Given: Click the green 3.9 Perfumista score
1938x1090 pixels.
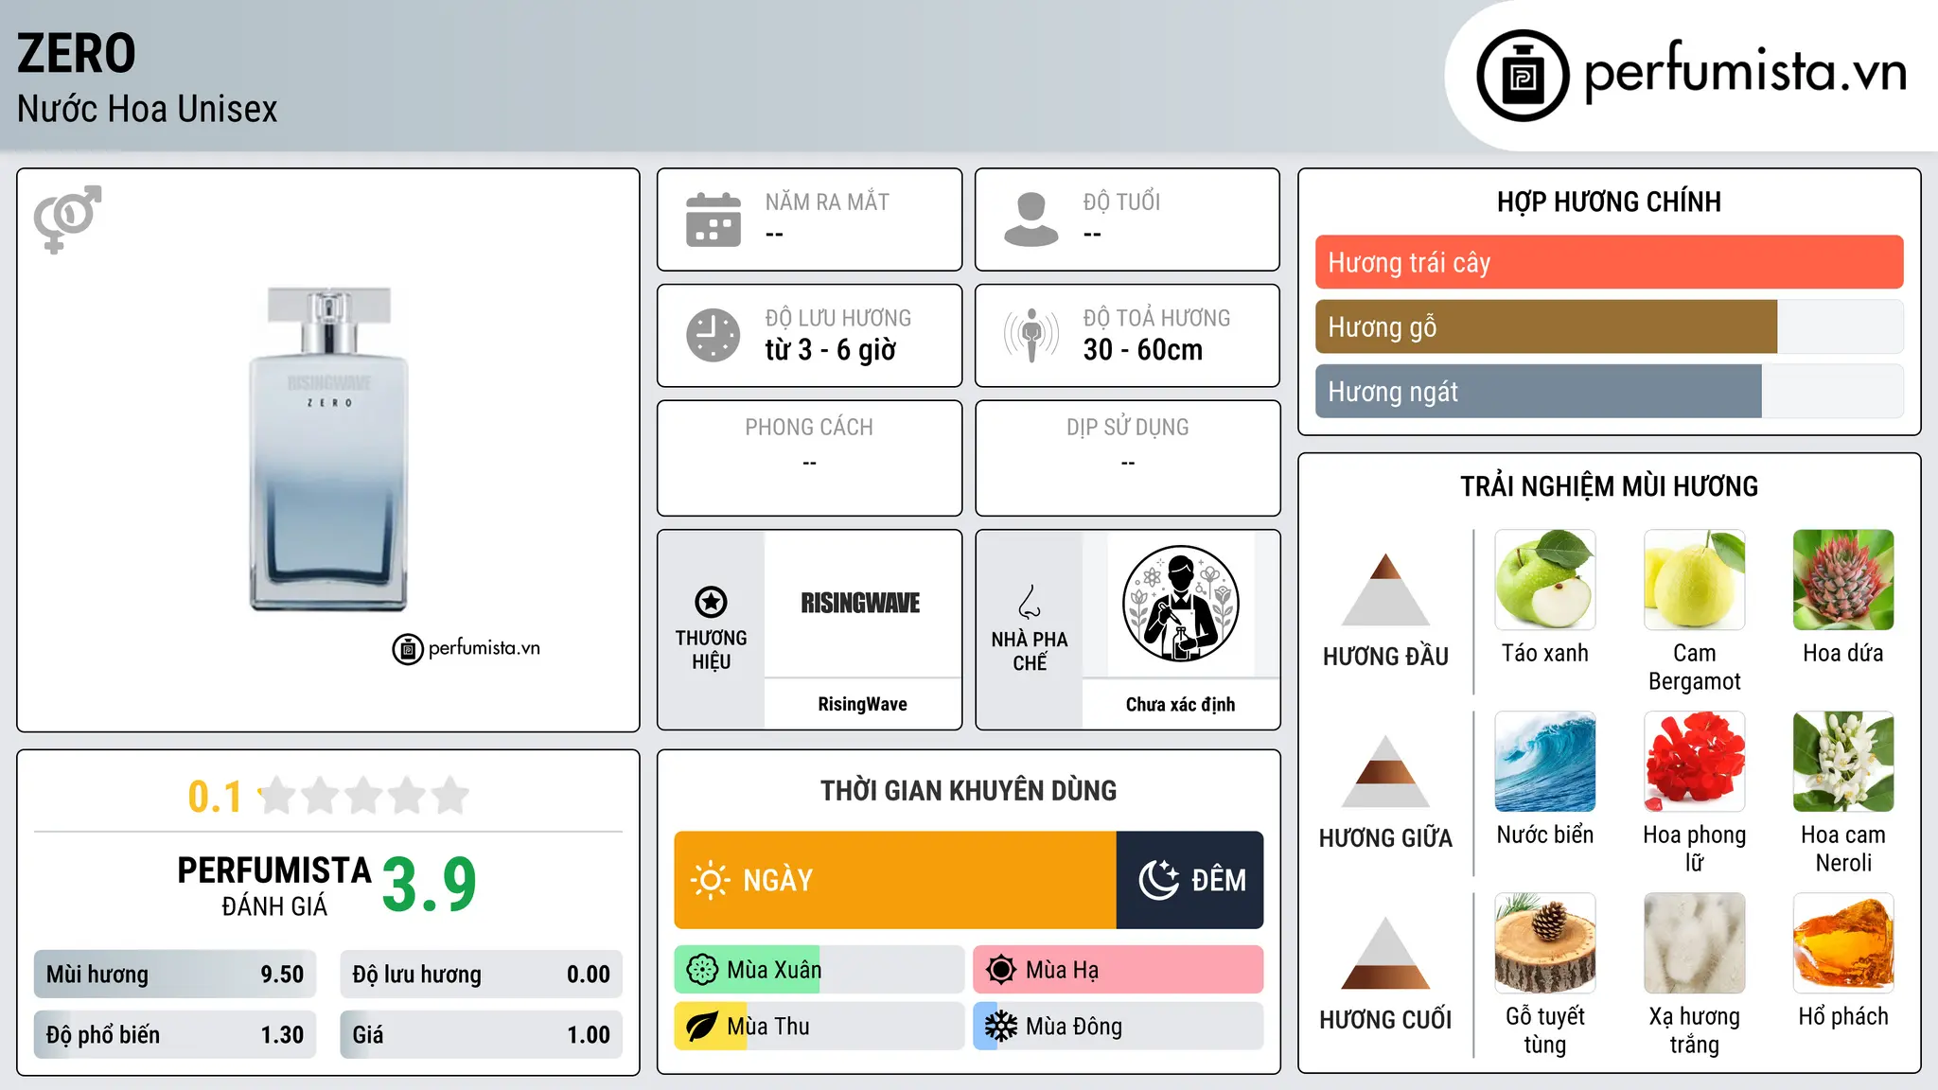Looking at the screenshot, I should point(430,885).
